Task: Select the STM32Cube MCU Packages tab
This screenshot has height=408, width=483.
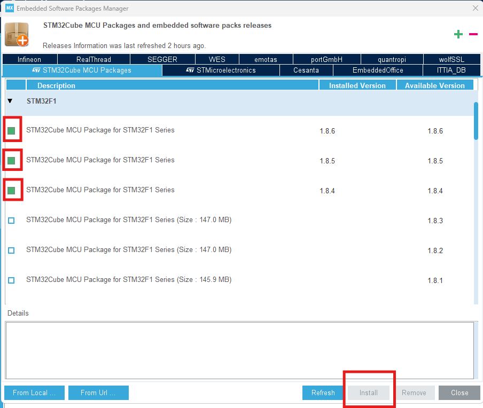Action: (82, 70)
